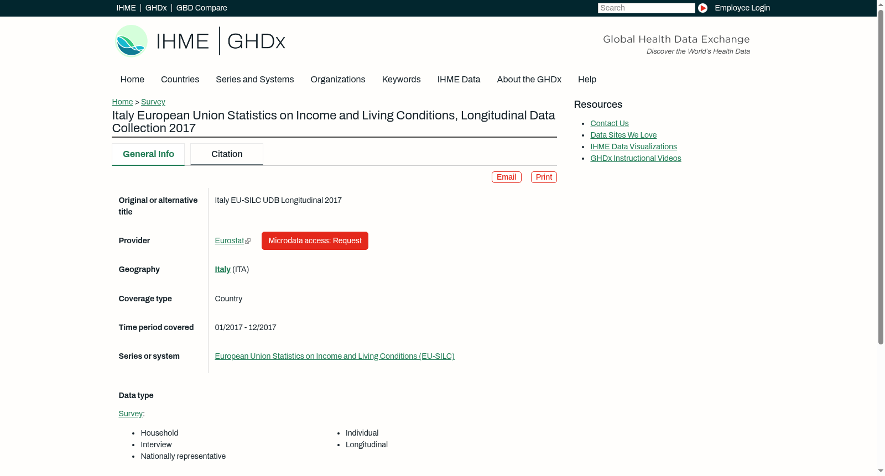Click the page vertical scrollbar thumb
The width and height of the screenshot is (885, 476).
pyautogui.click(x=881, y=177)
